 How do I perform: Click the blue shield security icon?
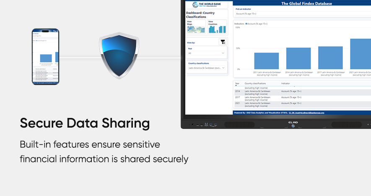(x=119, y=56)
